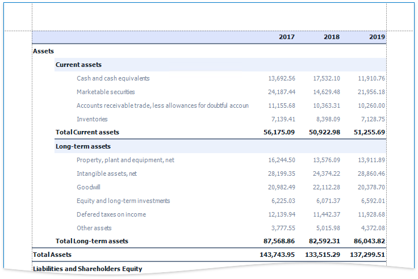Click the Current assets group header
Image resolution: width=418 pixels, height=279 pixels.
[78, 65]
